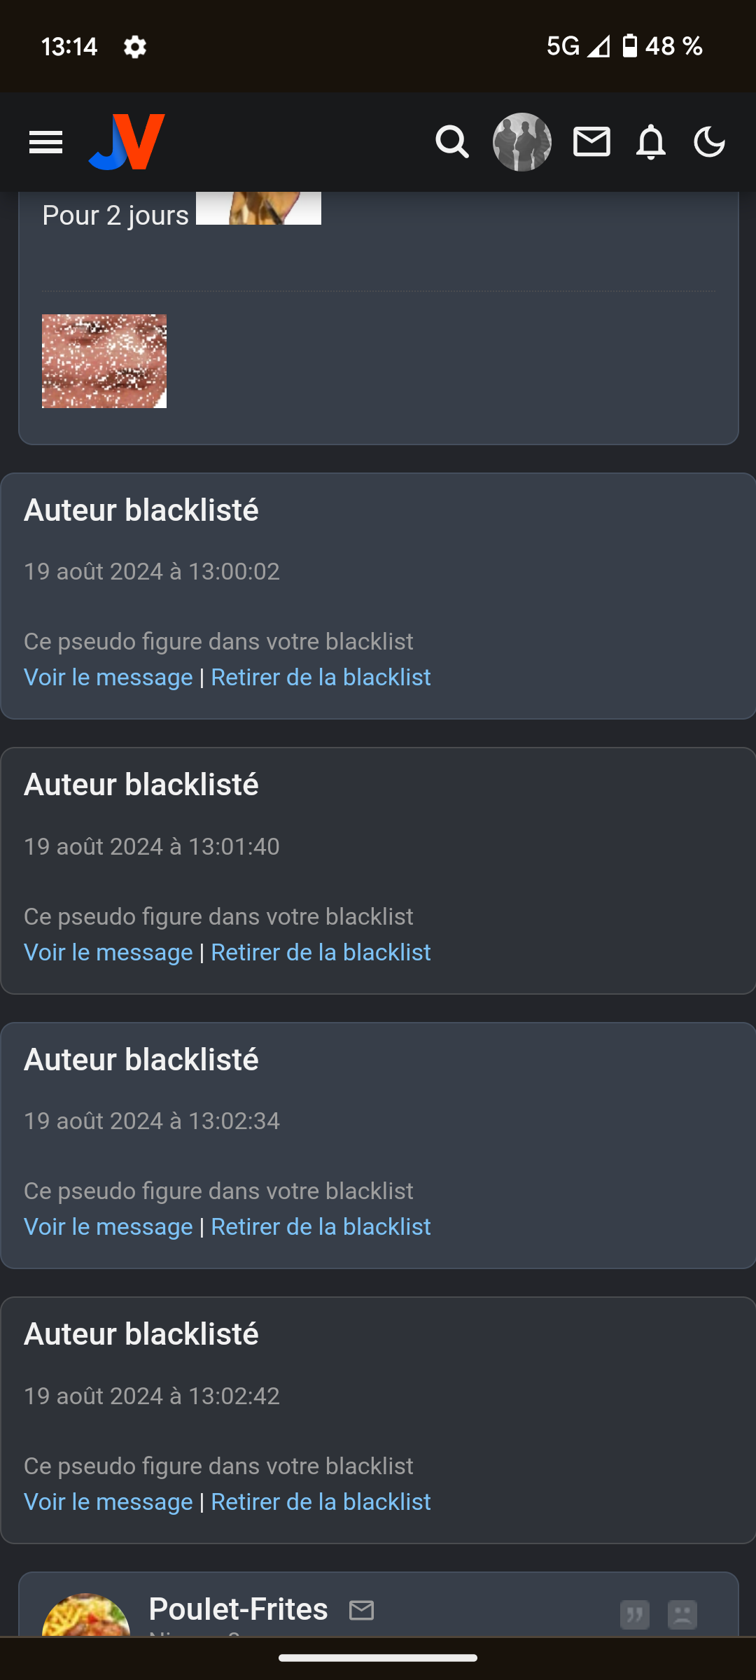
Task: Quote the Poulet-Frites post
Action: (634, 1615)
